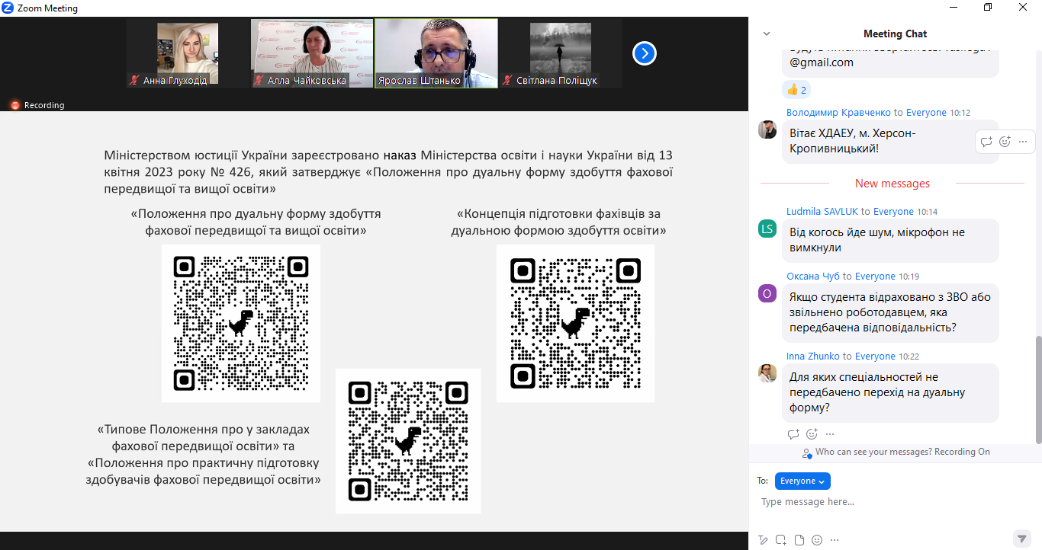Screen dimensions: 1042x550
Task: Click Оксана Чуб's purple O avatar
Action: [767, 293]
